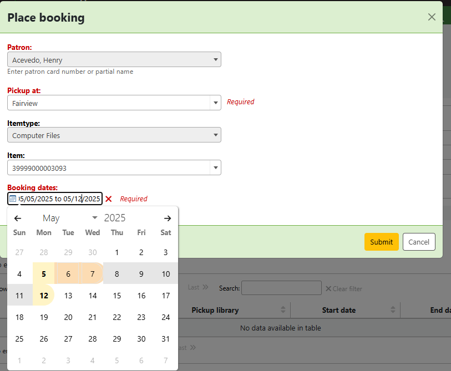Close the Place booking dialog
This screenshot has height=371, width=451.
click(432, 17)
